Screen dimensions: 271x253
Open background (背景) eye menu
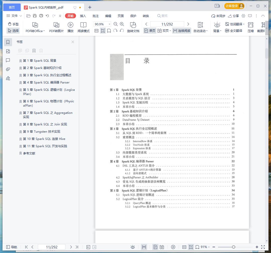point(217,27)
